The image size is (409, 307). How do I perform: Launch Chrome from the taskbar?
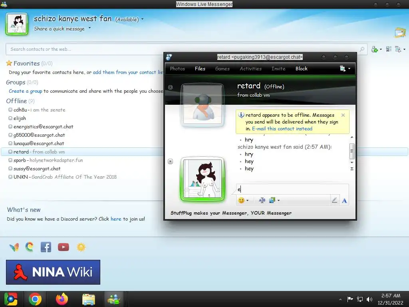click(35, 299)
